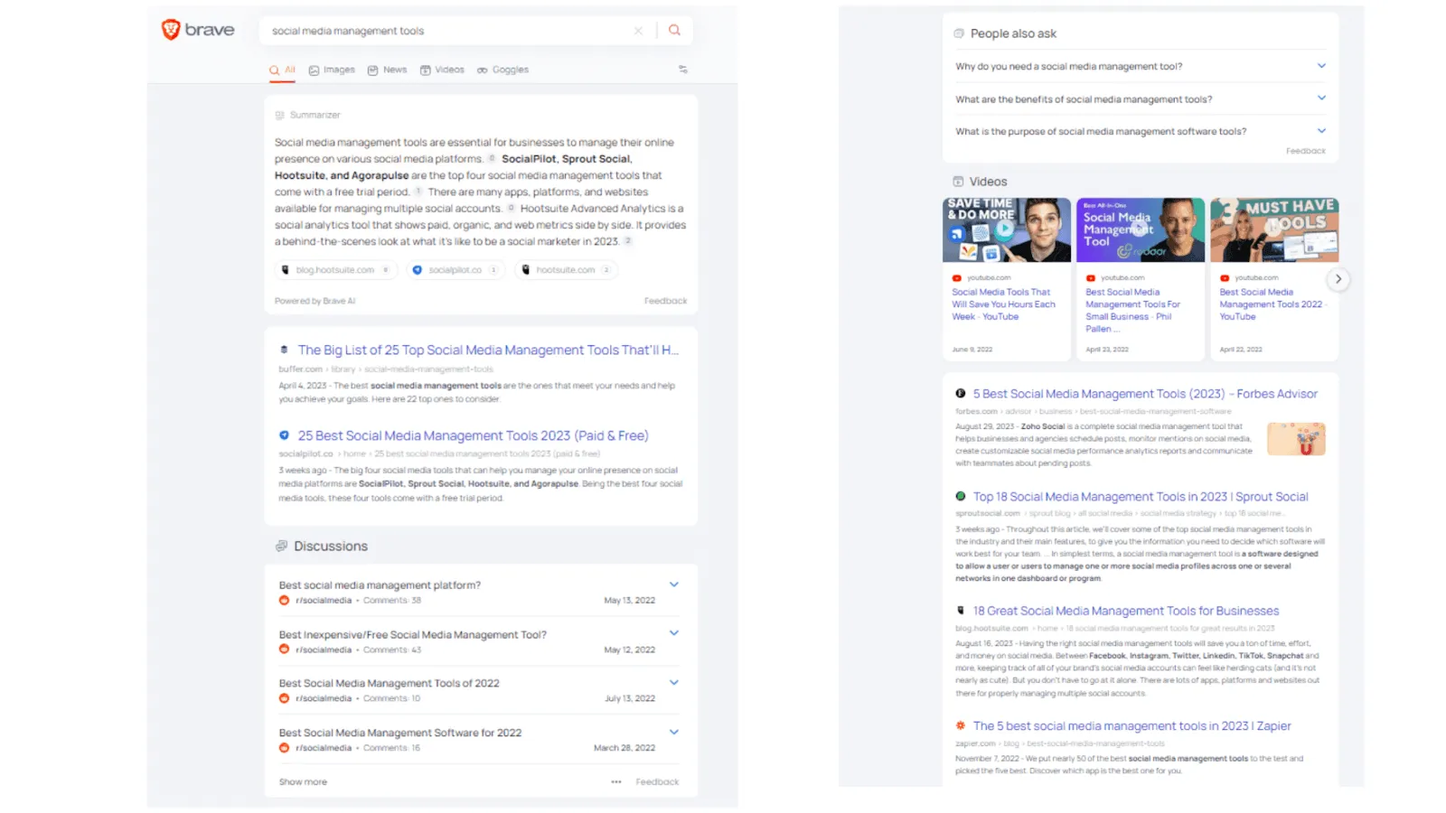This screenshot has width=1446, height=813.
Task: Switch to the News tab
Action: click(x=387, y=70)
